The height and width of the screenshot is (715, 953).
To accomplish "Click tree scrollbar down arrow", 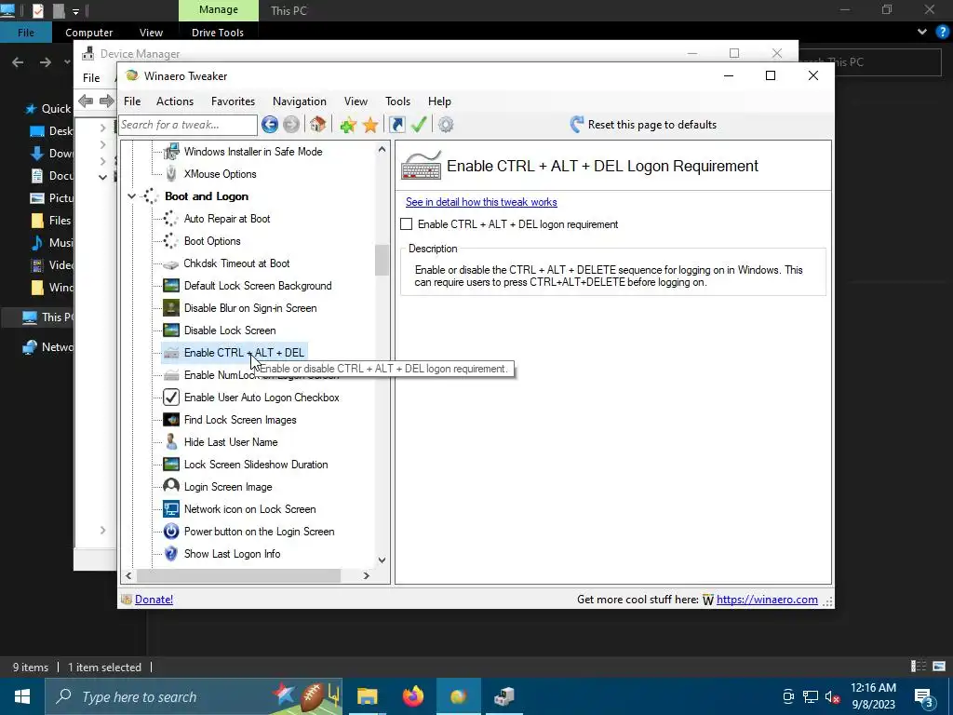I will click(x=382, y=560).
